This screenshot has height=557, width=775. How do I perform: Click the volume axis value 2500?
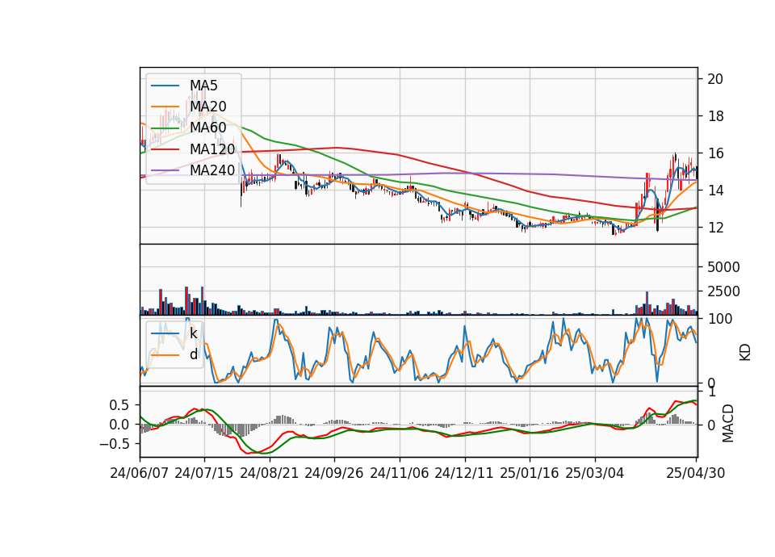click(x=723, y=291)
